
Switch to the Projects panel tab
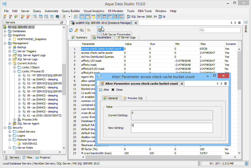pos(42,157)
